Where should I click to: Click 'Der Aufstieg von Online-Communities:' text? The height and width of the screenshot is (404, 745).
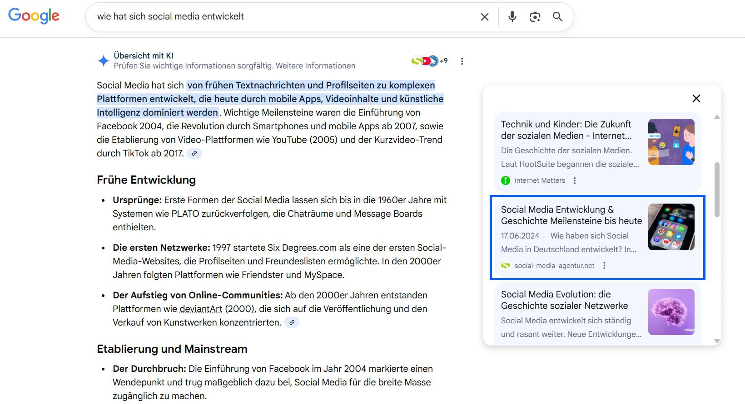[198, 295]
